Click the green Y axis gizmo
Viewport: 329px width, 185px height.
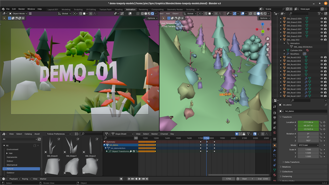(262, 31)
